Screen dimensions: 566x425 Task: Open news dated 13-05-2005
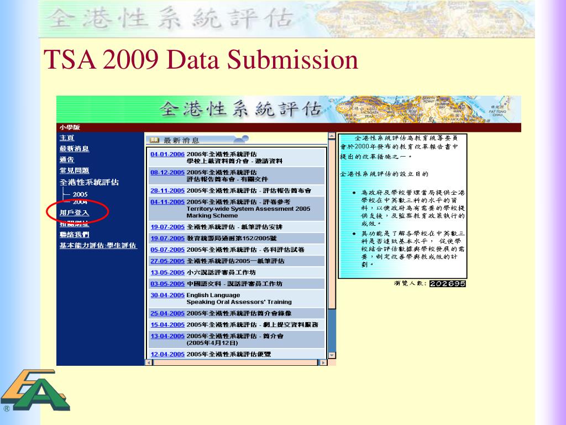click(x=167, y=272)
